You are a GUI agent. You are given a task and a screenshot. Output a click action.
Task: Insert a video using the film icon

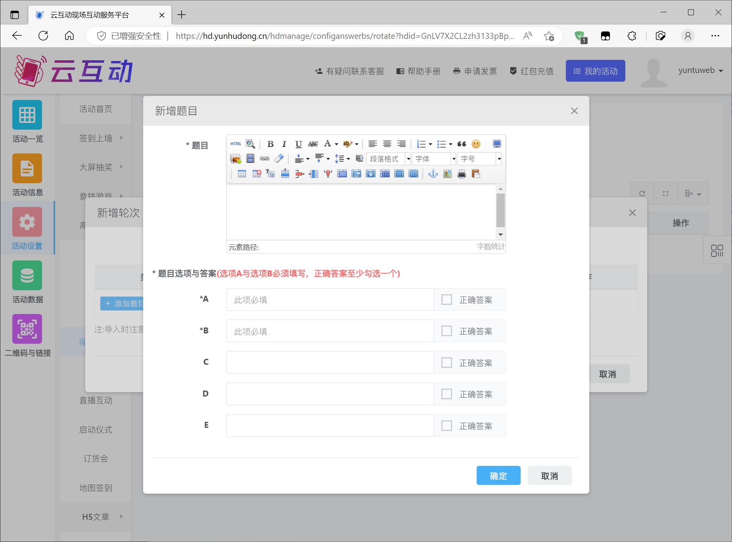[250, 159]
